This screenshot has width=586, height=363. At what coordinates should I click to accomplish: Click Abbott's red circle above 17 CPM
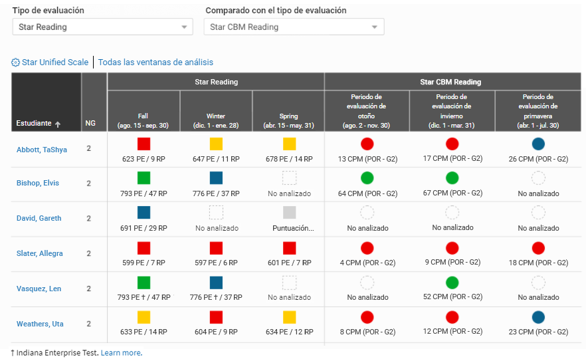click(452, 144)
